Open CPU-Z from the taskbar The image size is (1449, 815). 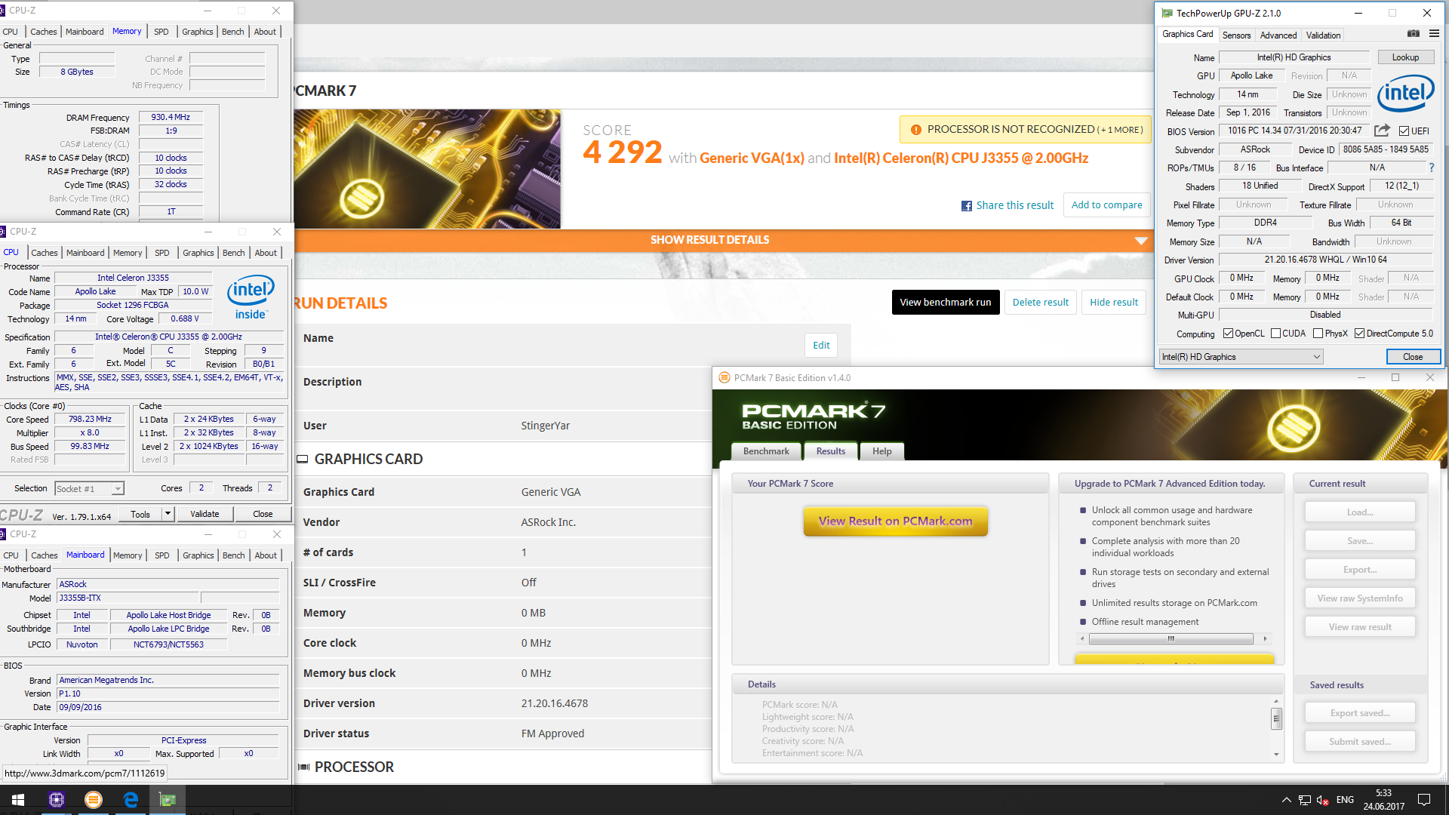point(57,799)
